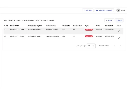Click Created At column header
The height and width of the screenshot is (95, 127).
(109, 26)
